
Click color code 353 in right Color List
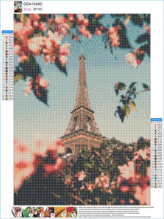tap(160, 128)
